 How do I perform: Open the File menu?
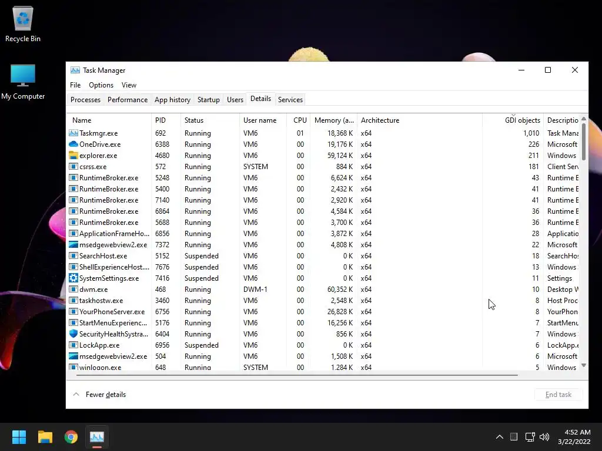pyautogui.click(x=75, y=85)
